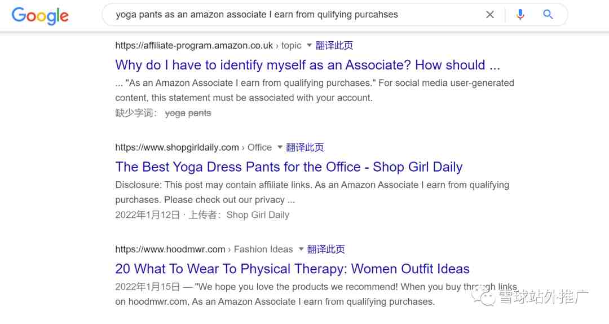Start voice search with microphone
Image resolution: width=609 pixels, height=324 pixels.
pos(520,15)
